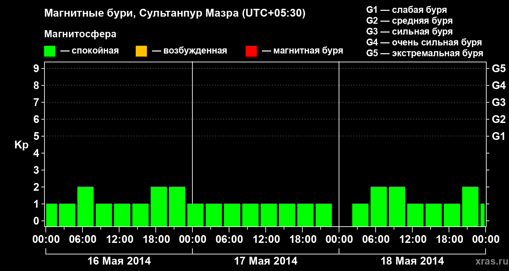Click the 'G2 — средняя буря' legend line
The height and width of the screenshot is (271, 509).
tap(410, 21)
